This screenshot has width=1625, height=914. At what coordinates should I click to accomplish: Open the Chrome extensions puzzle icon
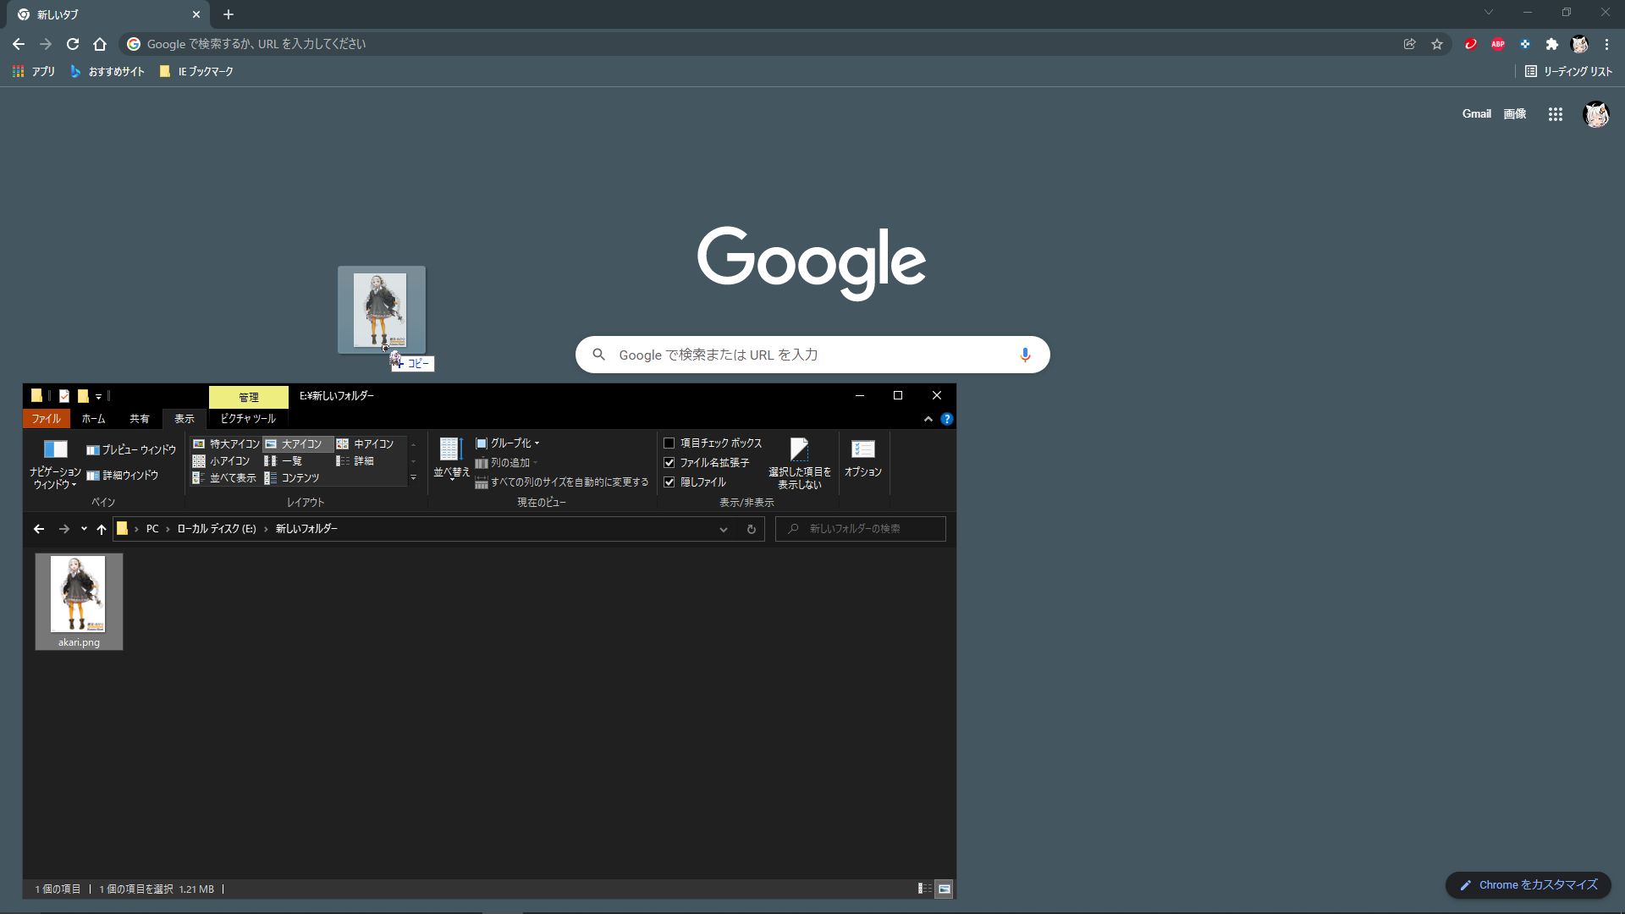tap(1551, 44)
